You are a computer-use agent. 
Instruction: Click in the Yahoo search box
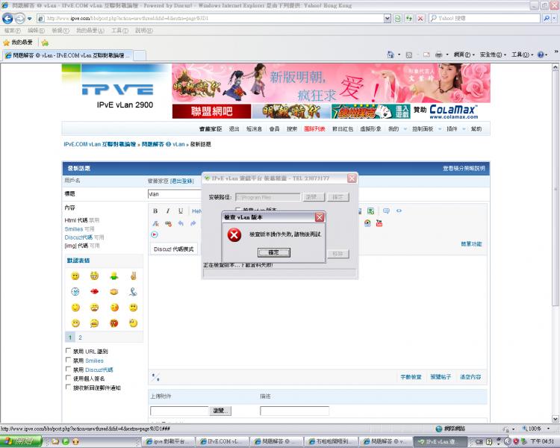pyautogui.click(x=485, y=18)
